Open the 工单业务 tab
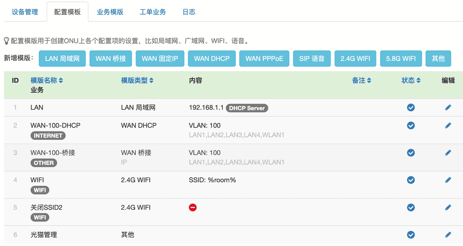This screenshot has height=246, width=463. coord(153,12)
